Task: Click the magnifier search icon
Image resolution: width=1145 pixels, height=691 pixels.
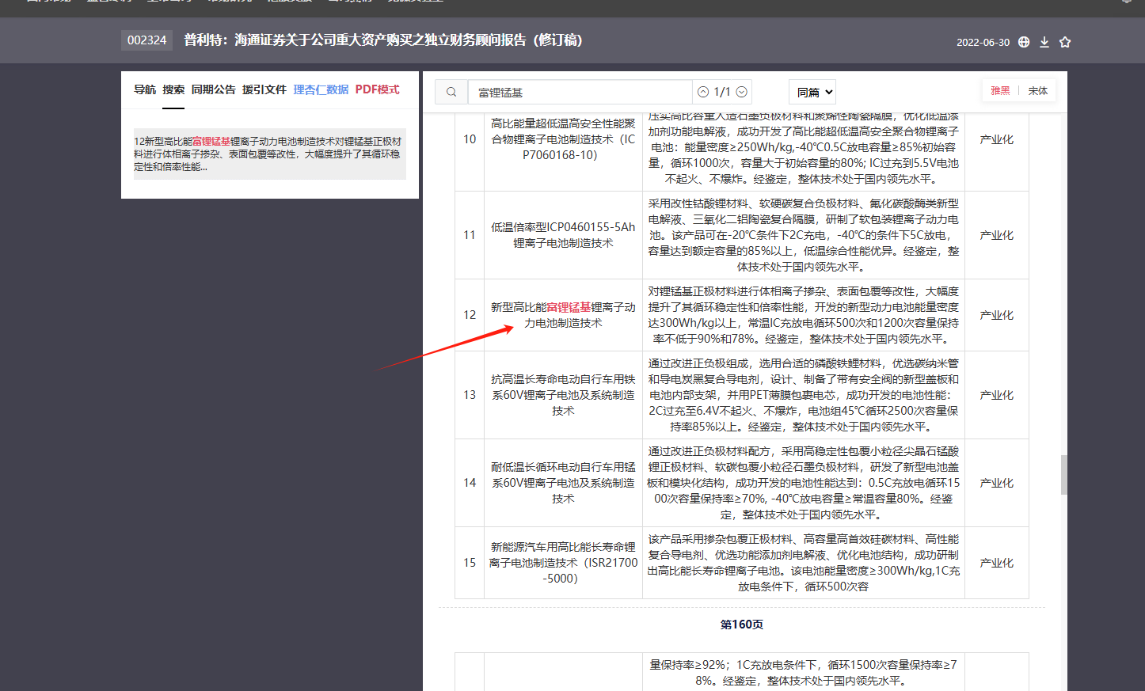Action: pos(451,92)
